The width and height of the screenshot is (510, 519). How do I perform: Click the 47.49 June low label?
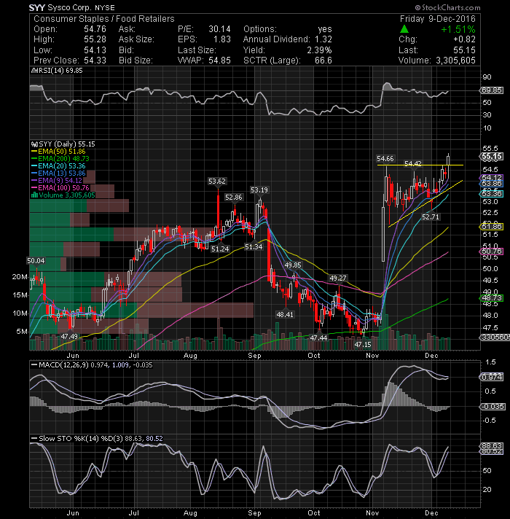pos(69,336)
